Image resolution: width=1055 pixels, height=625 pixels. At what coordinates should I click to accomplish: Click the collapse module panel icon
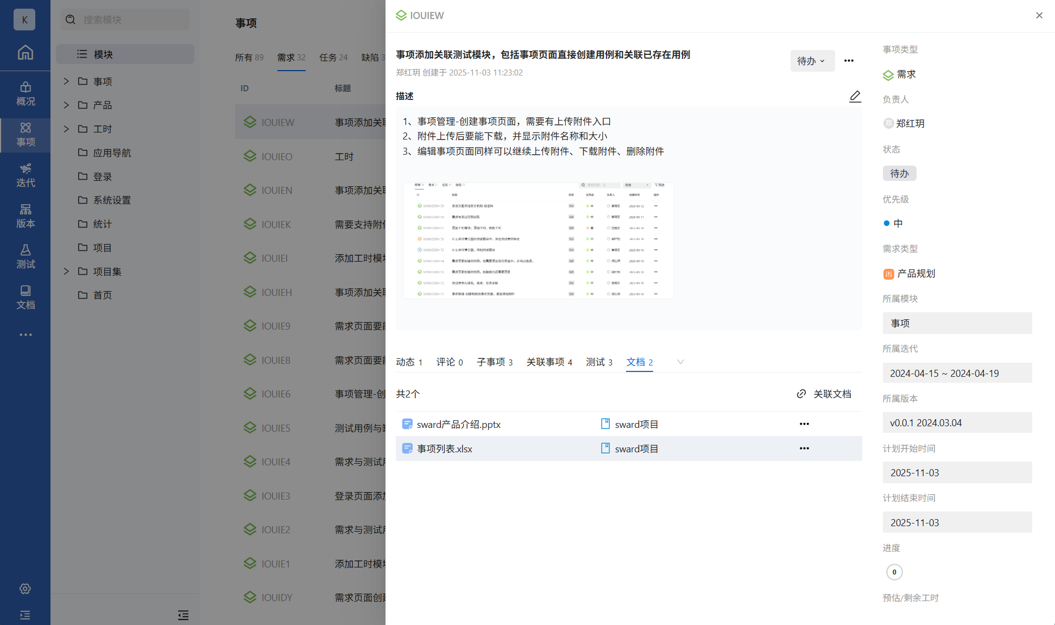[x=183, y=615]
